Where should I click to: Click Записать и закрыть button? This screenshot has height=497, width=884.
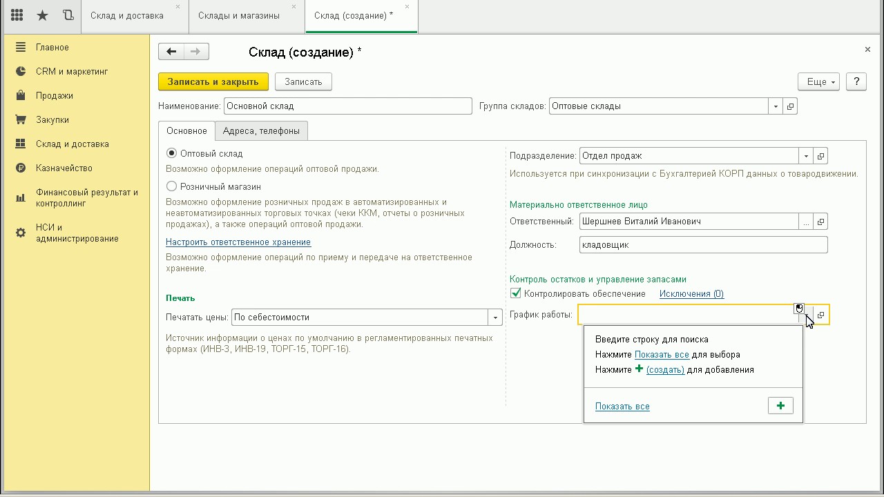point(213,81)
